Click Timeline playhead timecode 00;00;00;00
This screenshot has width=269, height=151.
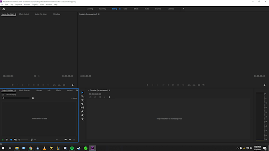pyautogui.click(x=95, y=94)
